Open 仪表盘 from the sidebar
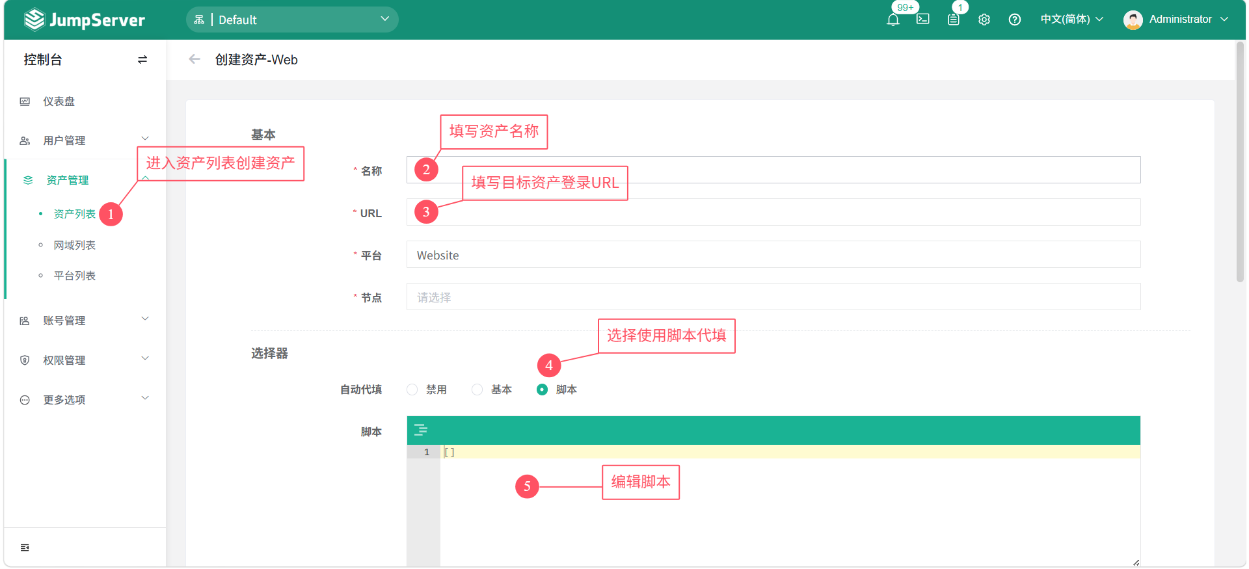 [59, 101]
